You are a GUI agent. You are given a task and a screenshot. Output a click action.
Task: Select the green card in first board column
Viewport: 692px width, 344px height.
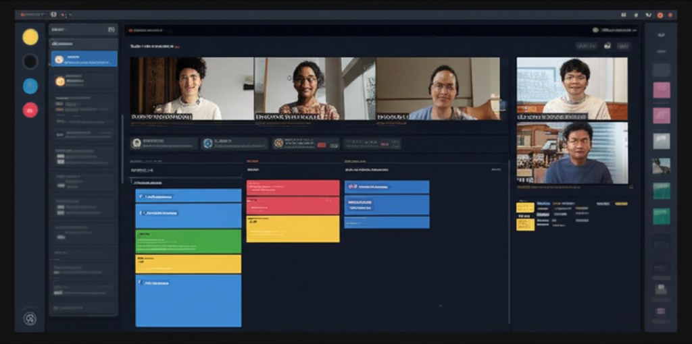pos(189,241)
